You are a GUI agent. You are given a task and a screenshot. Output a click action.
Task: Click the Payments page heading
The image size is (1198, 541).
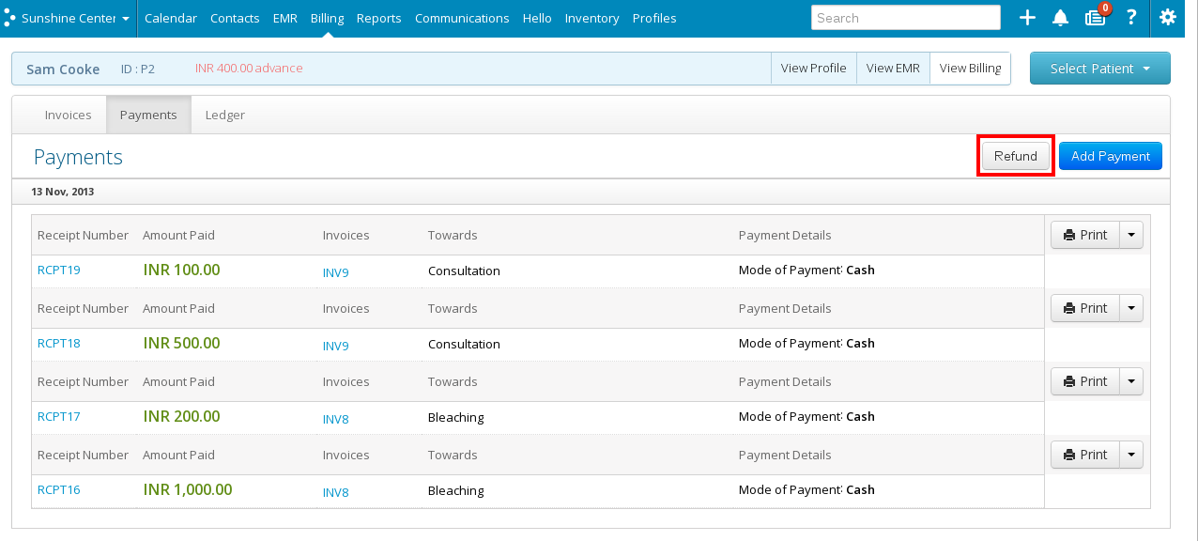(78, 157)
